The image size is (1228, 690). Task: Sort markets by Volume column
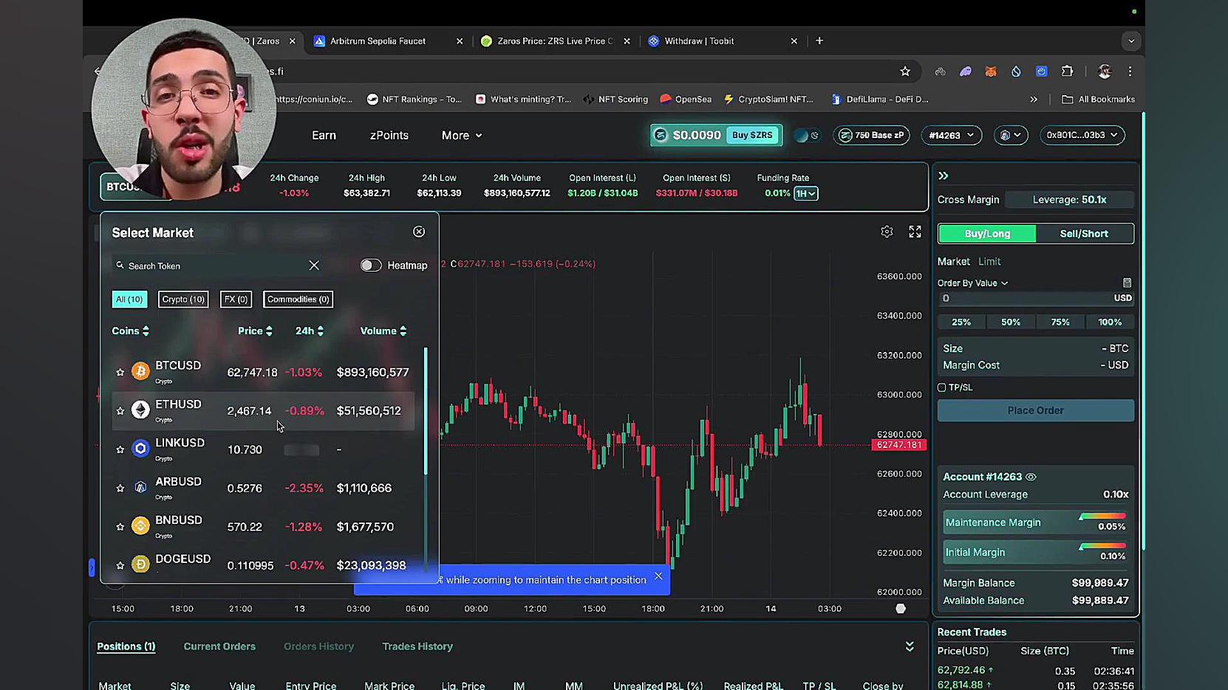pyautogui.click(x=383, y=331)
